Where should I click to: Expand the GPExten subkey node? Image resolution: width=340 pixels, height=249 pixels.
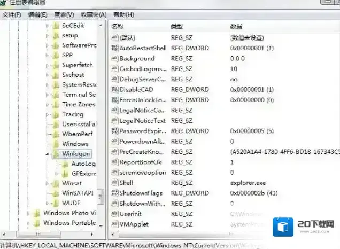pyautogui.click(x=56, y=174)
